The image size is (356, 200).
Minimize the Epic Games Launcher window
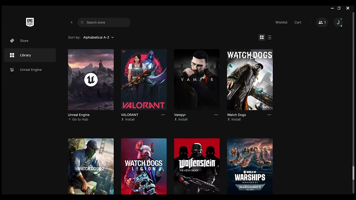coord(332,8)
